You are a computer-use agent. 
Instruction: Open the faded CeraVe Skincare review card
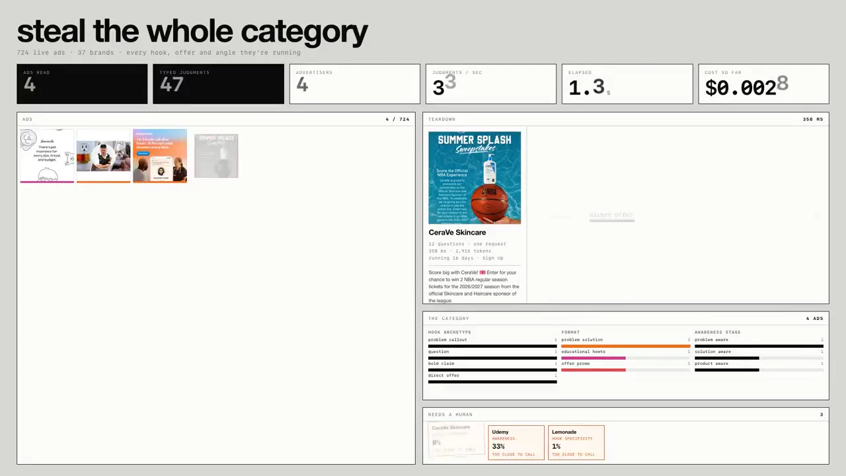(456, 440)
